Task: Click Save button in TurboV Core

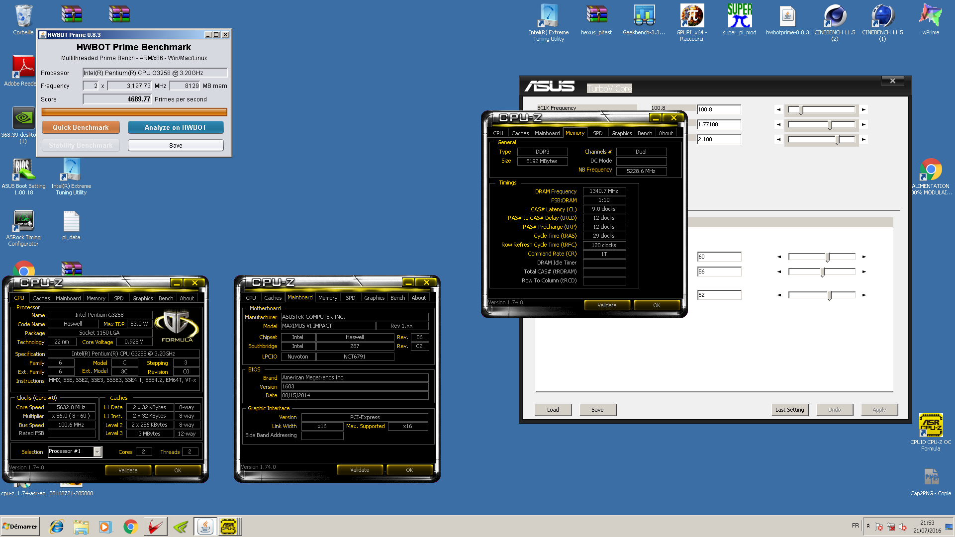Action: pos(597,410)
